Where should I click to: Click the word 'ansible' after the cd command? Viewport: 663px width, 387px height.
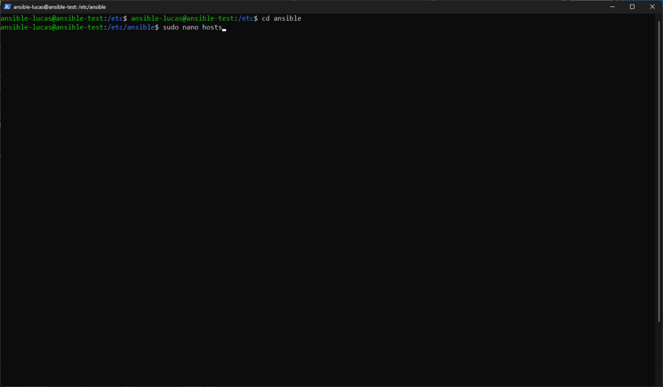pyautogui.click(x=287, y=19)
